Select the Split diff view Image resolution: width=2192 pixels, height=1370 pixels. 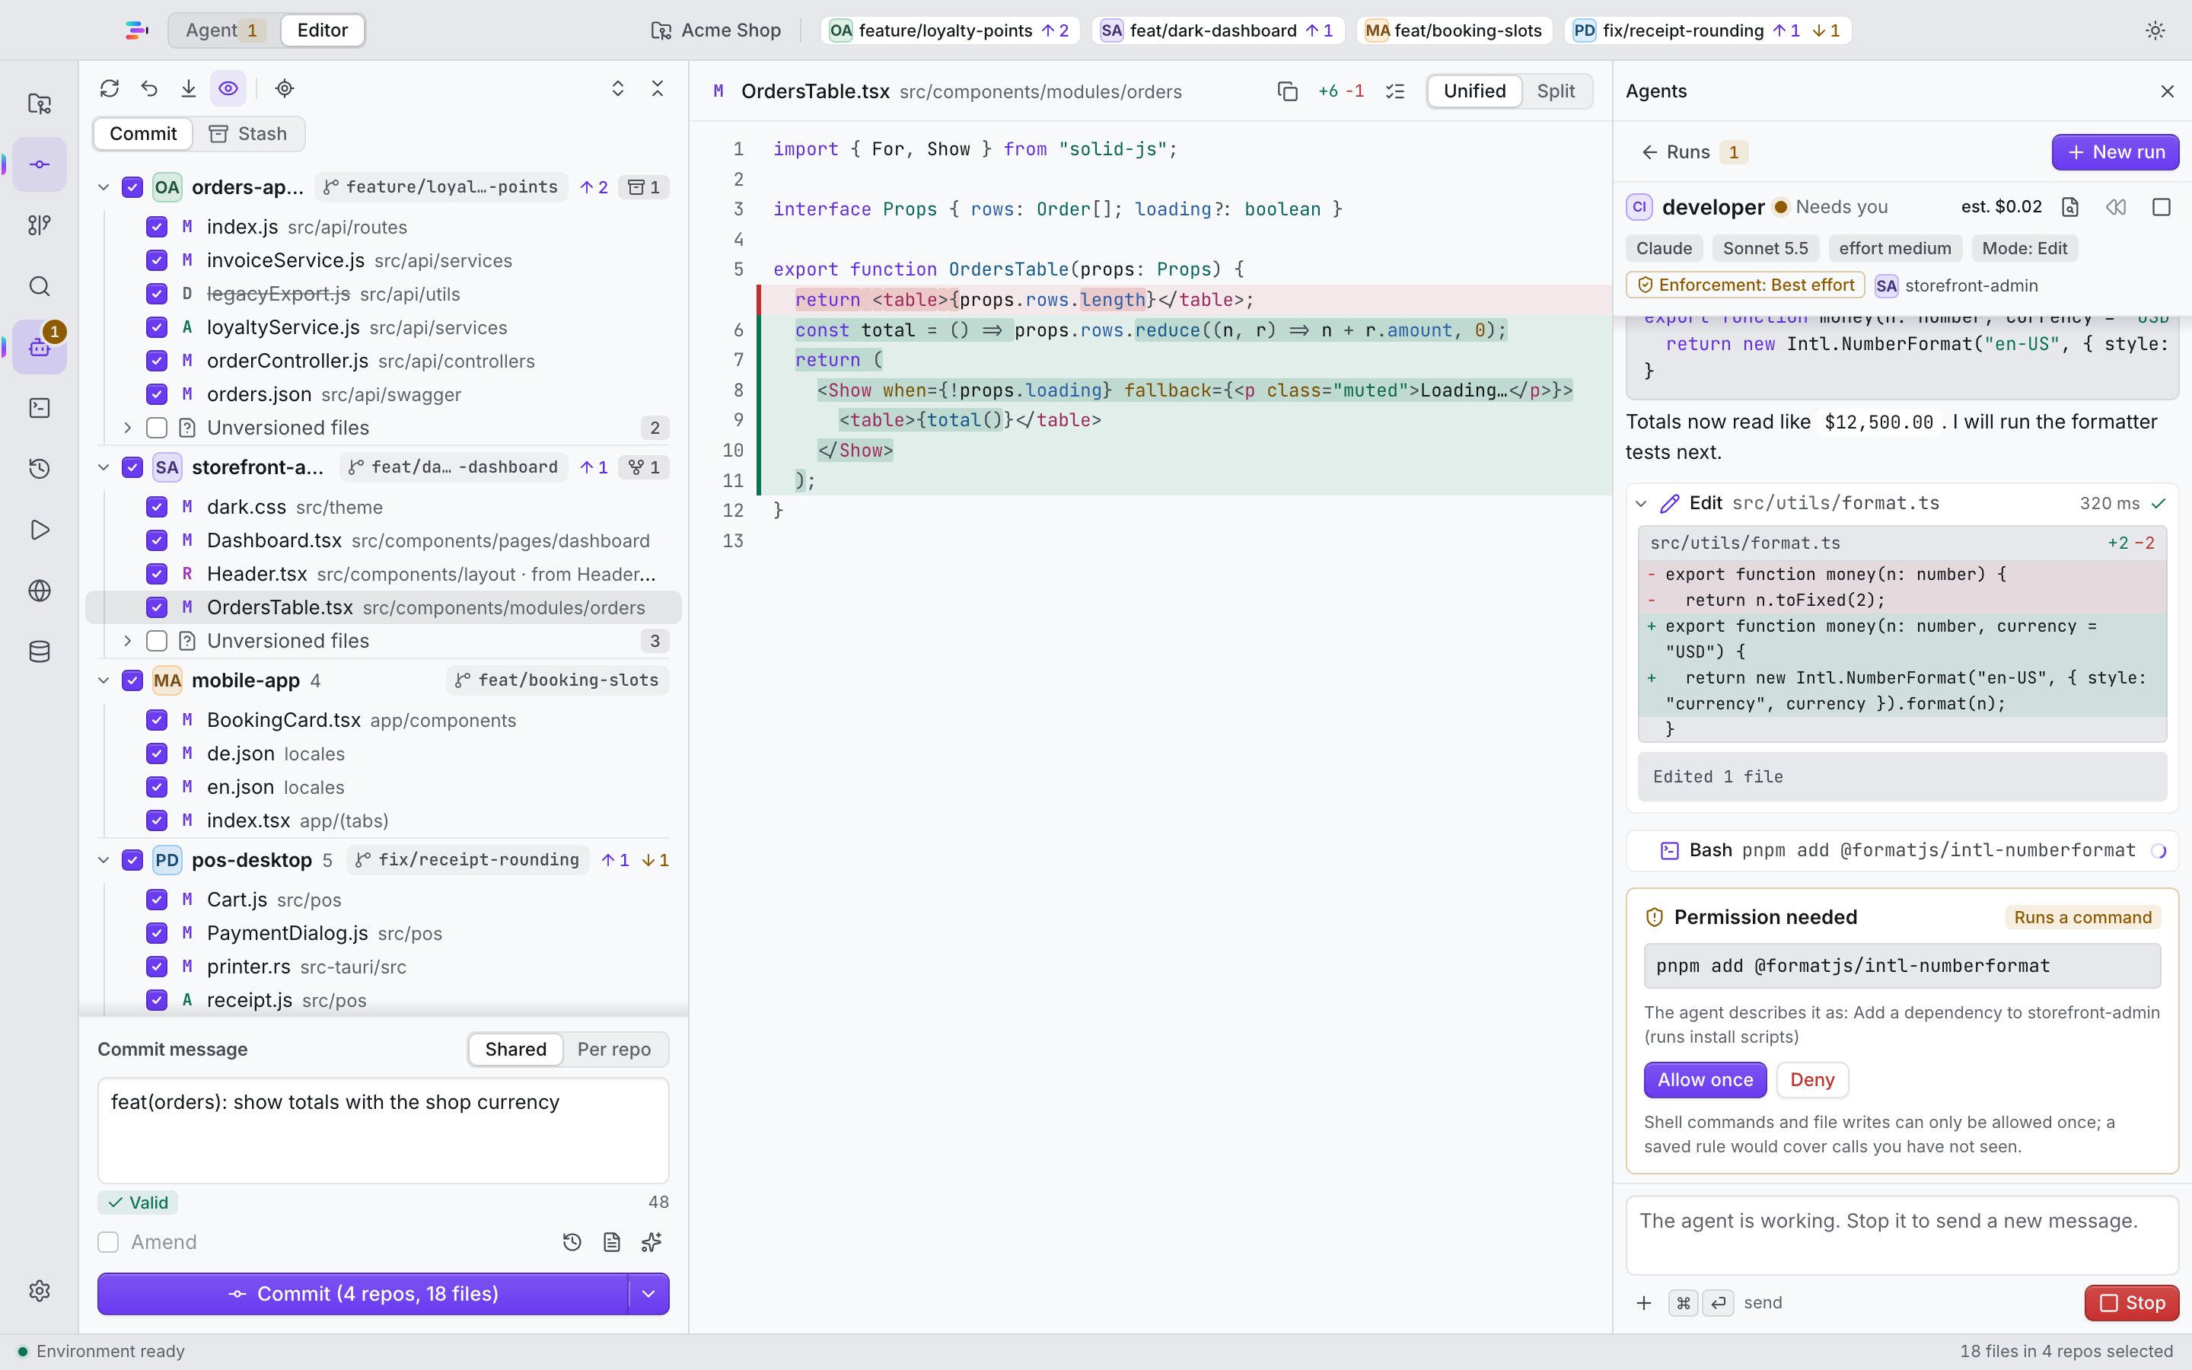[1555, 91]
